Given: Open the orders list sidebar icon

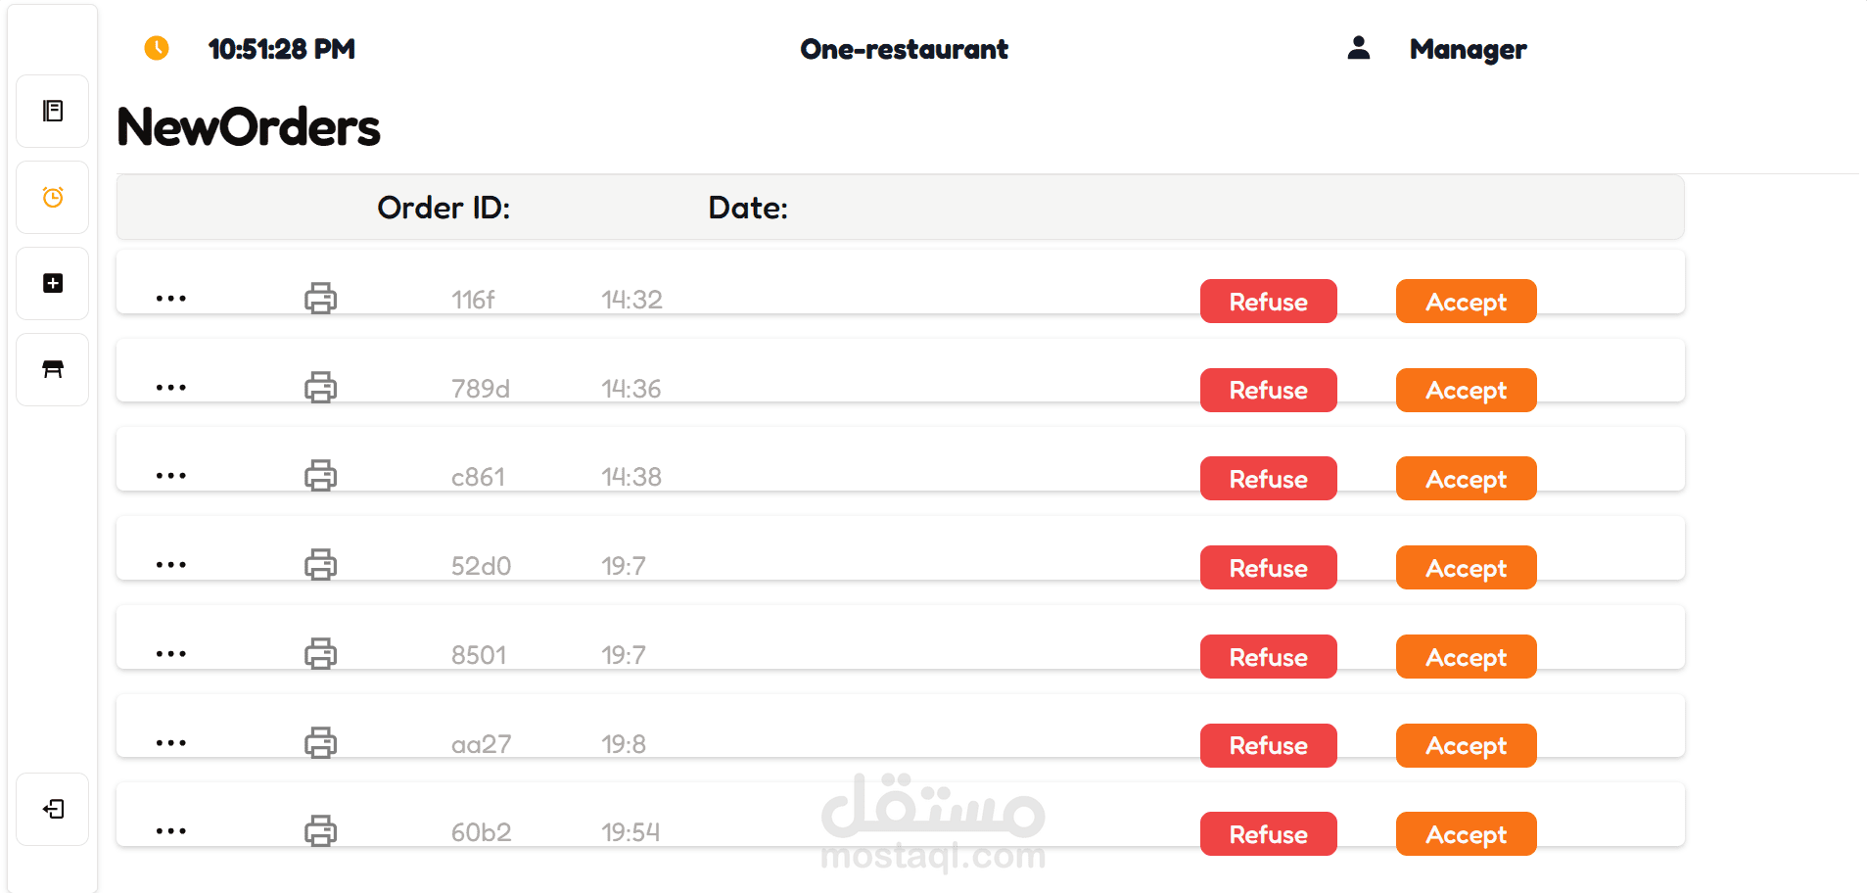Looking at the screenshot, I should click(x=53, y=111).
